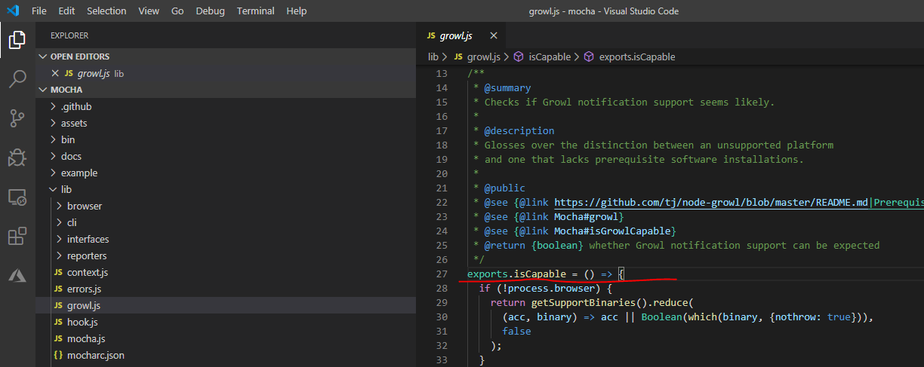Click the @public tag on line 21
The height and width of the screenshot is (367, 924).
(x=504, y=188)
